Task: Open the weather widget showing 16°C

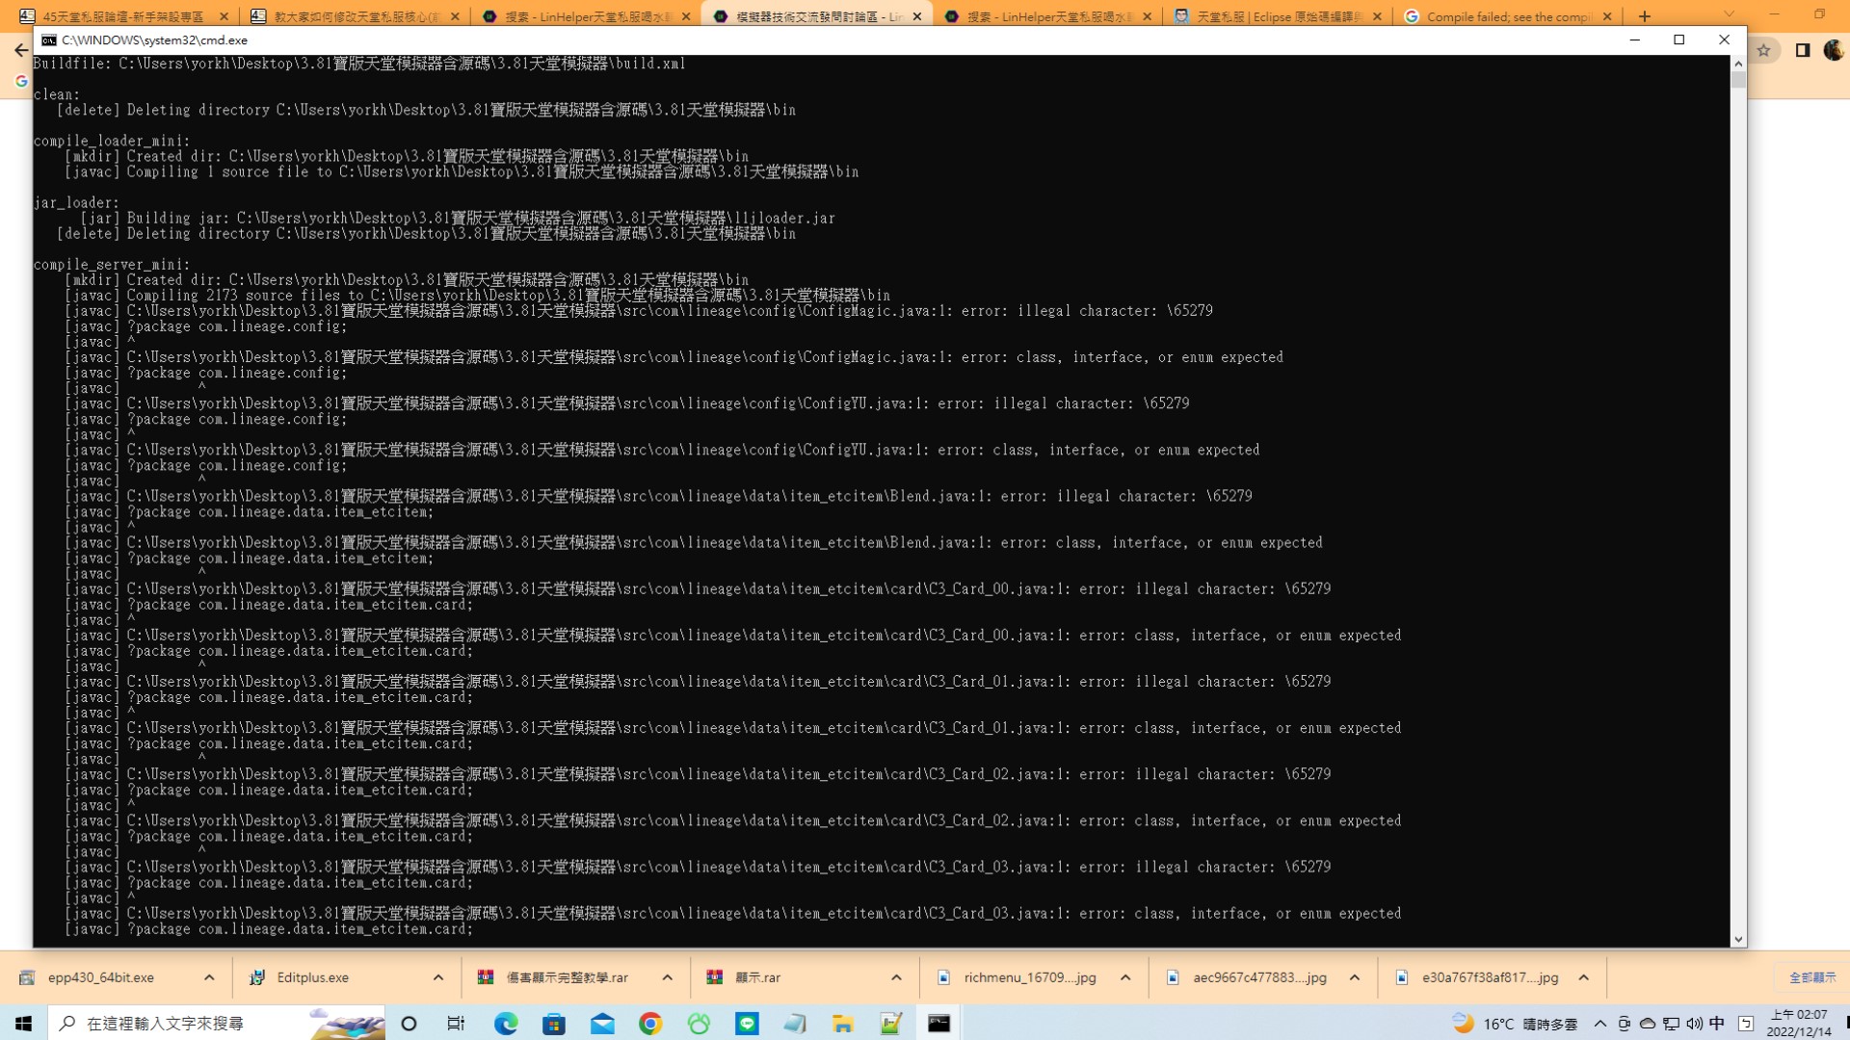Action: [x=1515, y=1024]
